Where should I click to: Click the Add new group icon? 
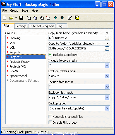[28, 18]
